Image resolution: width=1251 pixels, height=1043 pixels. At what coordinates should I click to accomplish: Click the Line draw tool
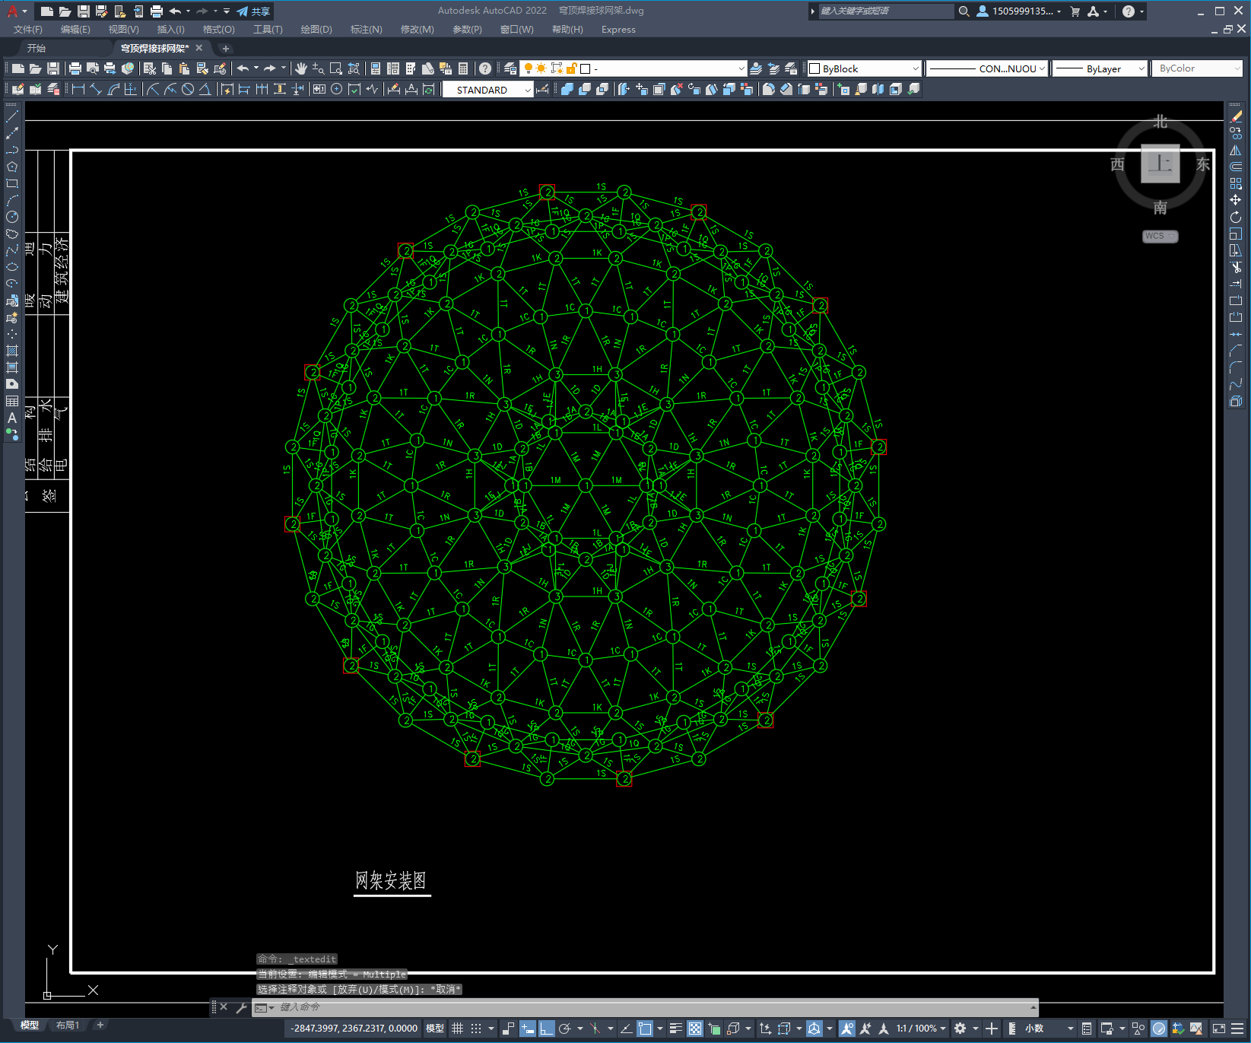pos(12,116)
